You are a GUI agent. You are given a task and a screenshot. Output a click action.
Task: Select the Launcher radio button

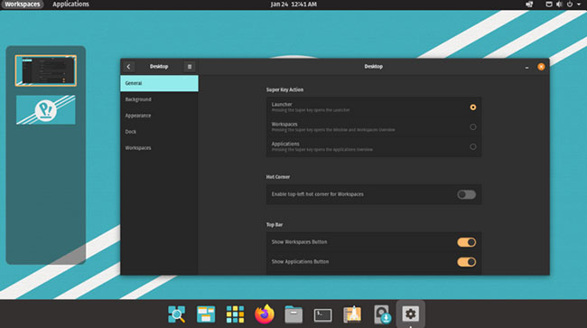click(473, 108)
